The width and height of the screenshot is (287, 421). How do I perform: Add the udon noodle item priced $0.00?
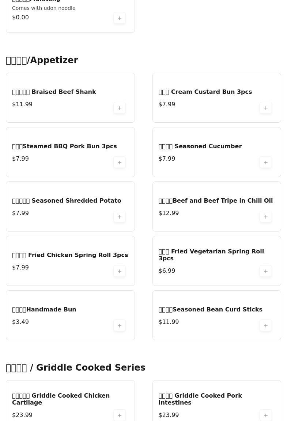coord(120,18)
